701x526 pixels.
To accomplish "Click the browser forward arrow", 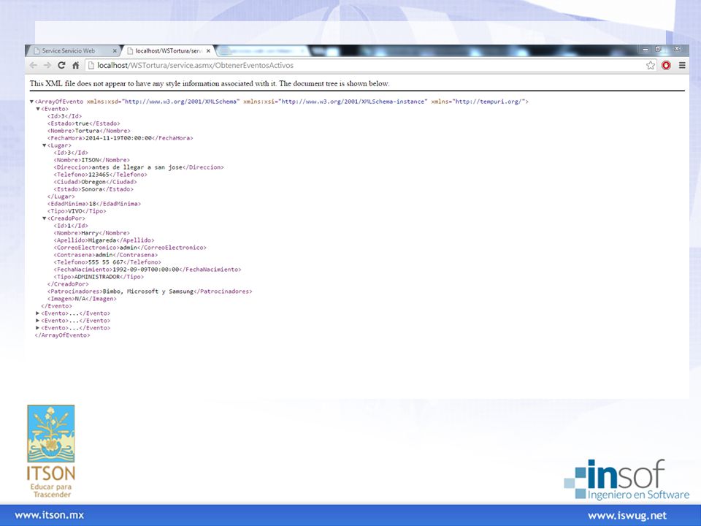I will click(x=47, y=65).
